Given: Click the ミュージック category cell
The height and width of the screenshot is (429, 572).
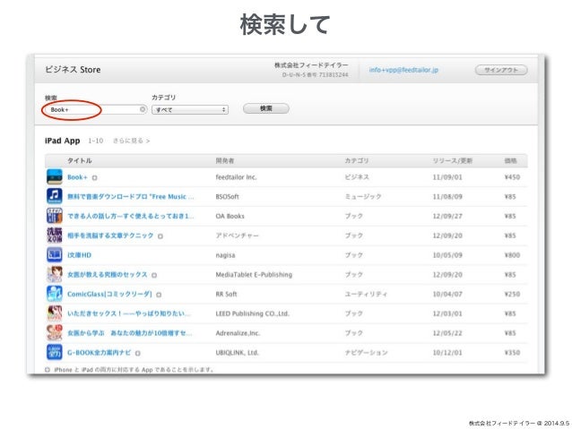Looking at the screenshot, I should [x=363, y=196].
